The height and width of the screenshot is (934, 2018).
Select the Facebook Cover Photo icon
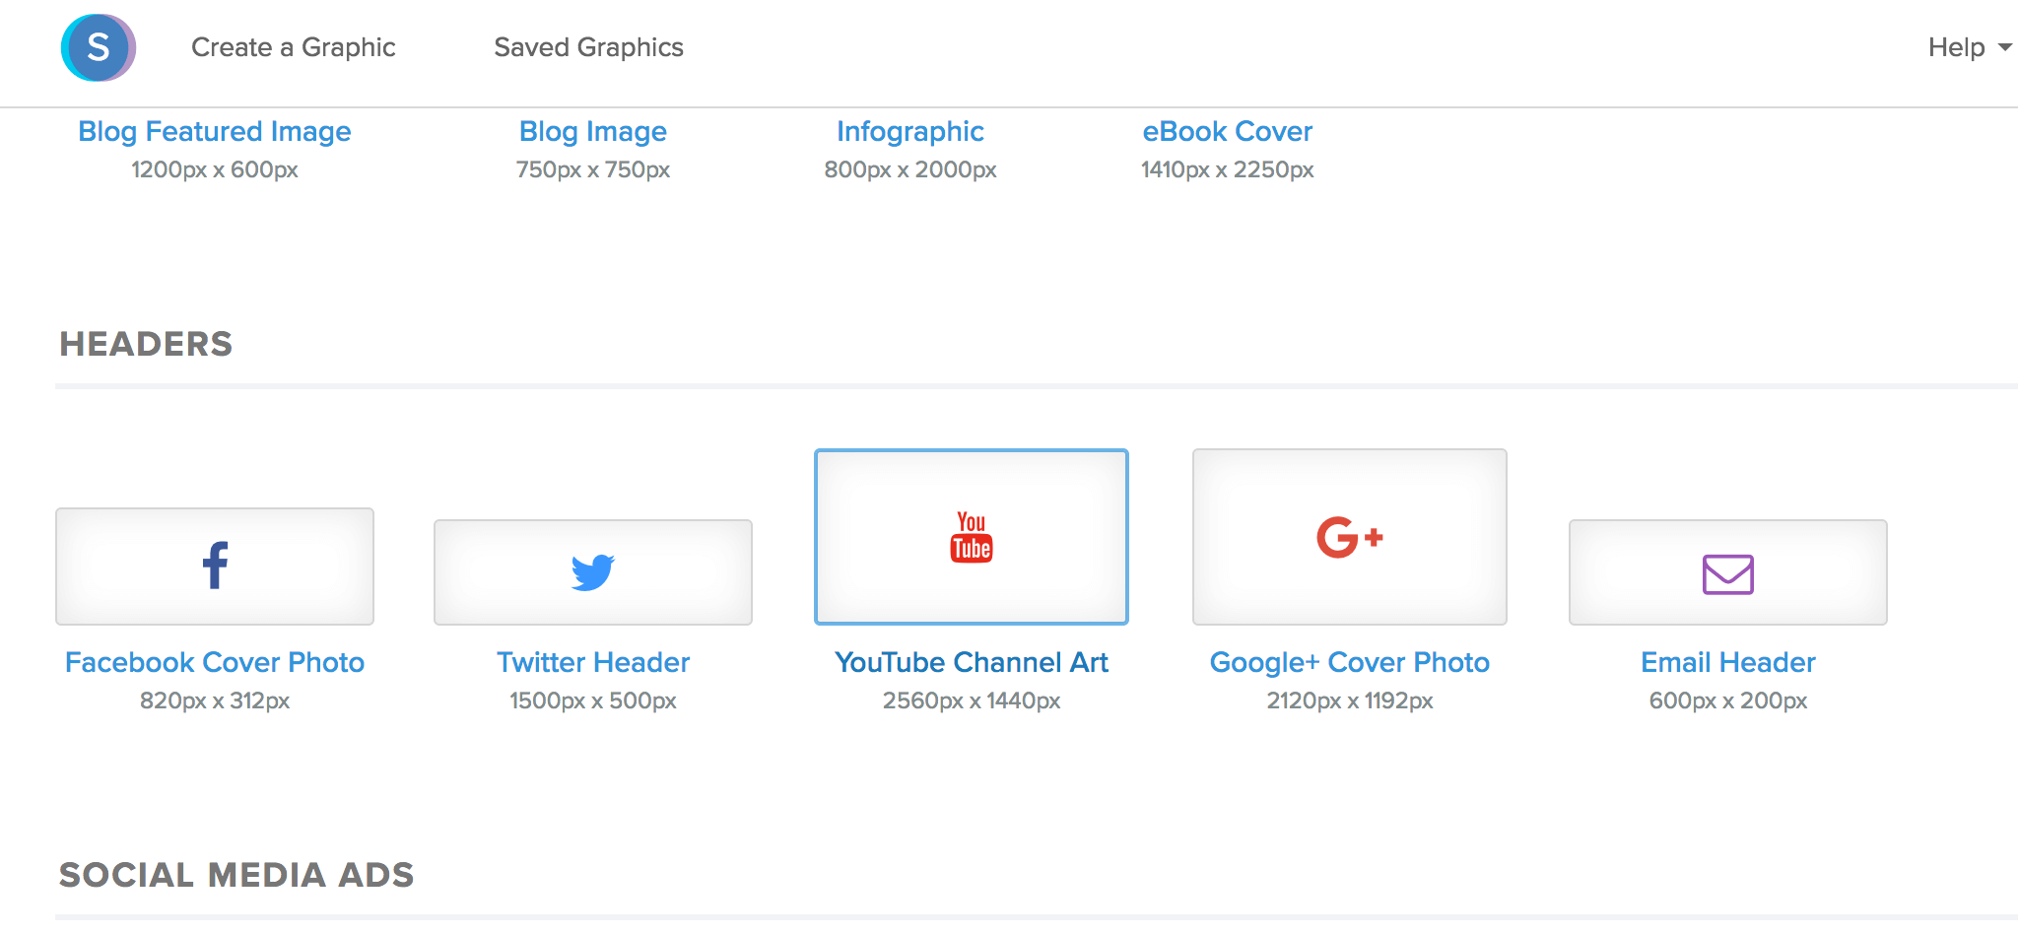point(214,567)
